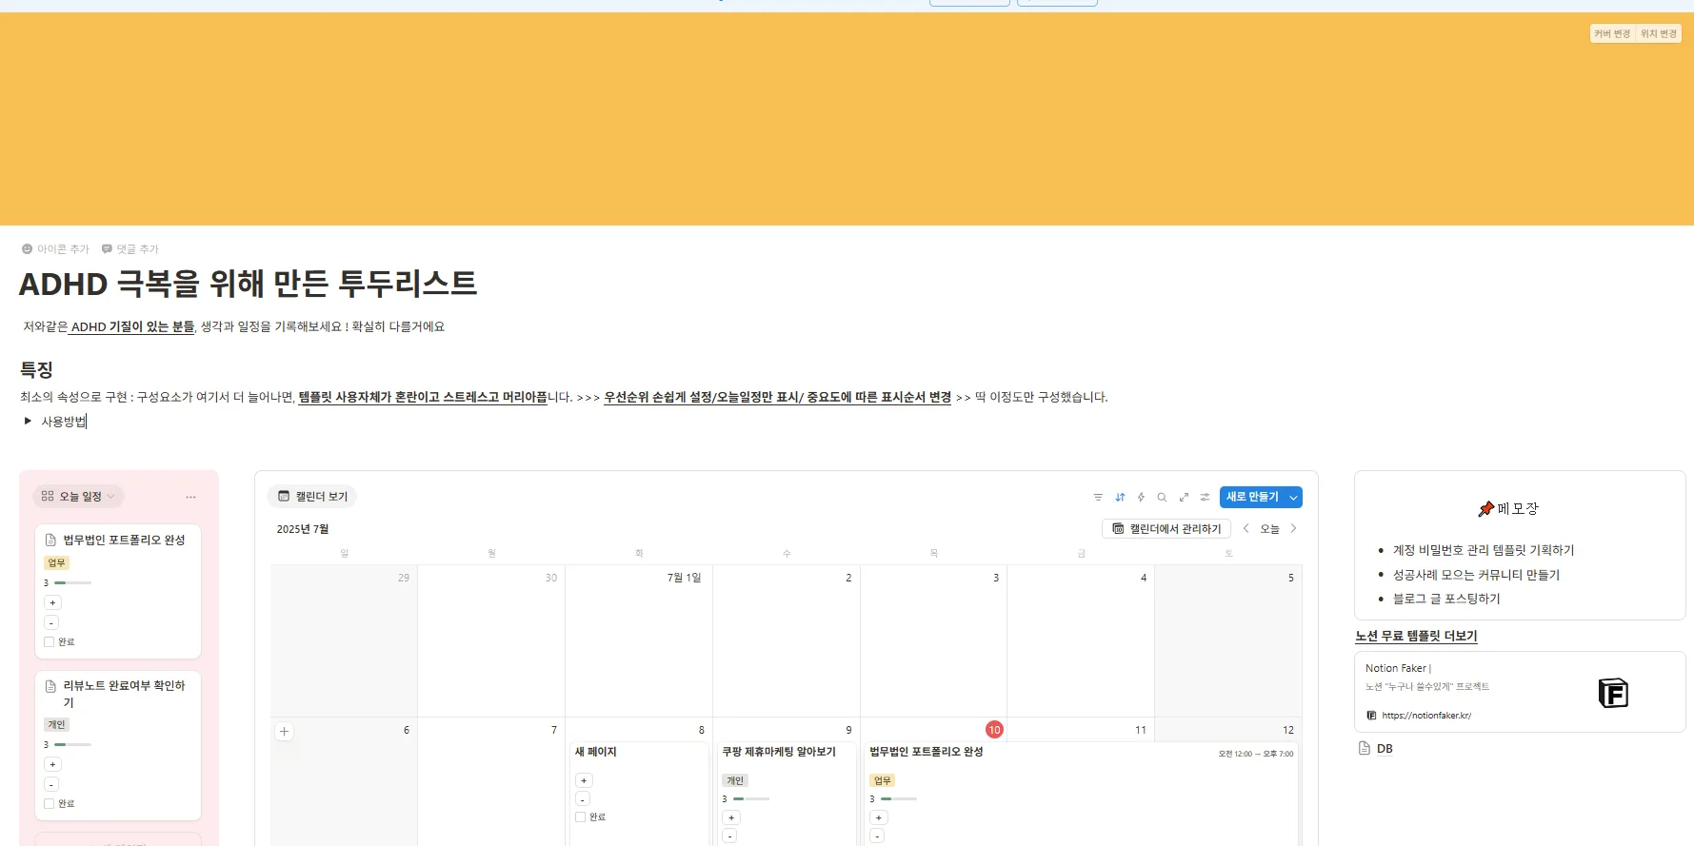
Task: Click the 2025년 7월 month label
Action: 303,529
